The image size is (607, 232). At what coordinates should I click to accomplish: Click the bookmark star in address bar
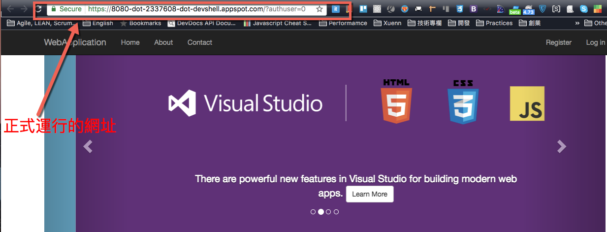coord(319,9)
